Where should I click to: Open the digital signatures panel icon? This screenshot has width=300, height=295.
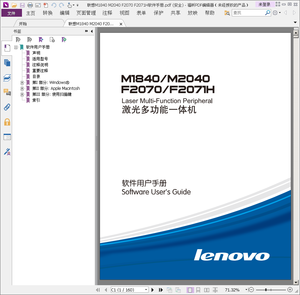(7, 152)
